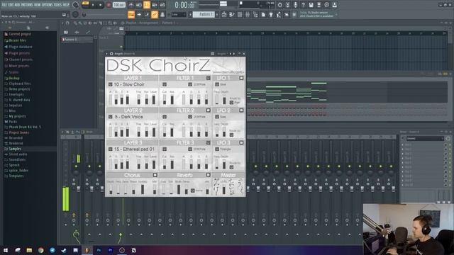The height and width of the screenshot is (255, 454).
Task: Open DSK ChoirZ plugin gear settings icon
Action: [111, 54]
